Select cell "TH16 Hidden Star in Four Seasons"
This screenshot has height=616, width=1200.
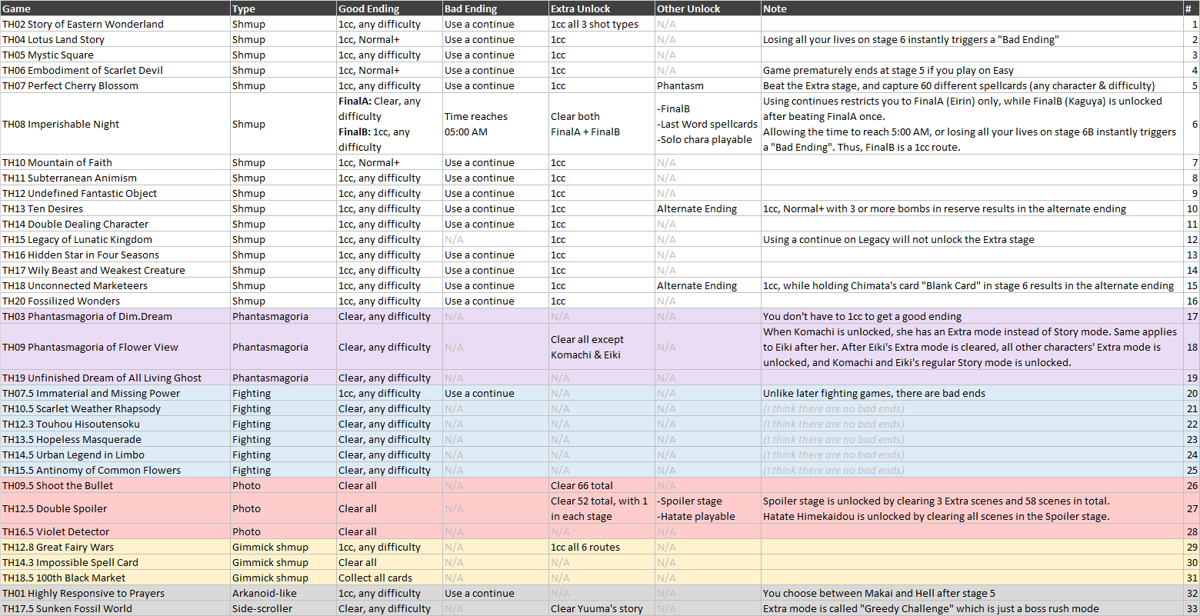pos(115,255)
